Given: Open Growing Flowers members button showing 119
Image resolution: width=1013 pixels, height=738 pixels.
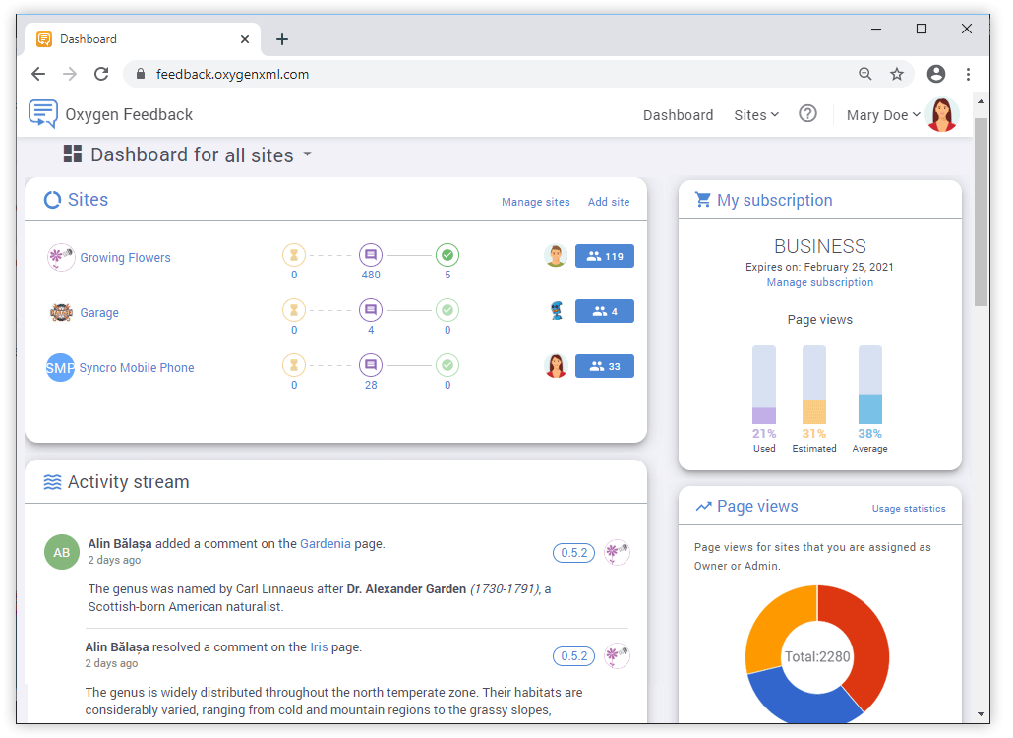Looking at the screenshot, I should pos(605,256).
